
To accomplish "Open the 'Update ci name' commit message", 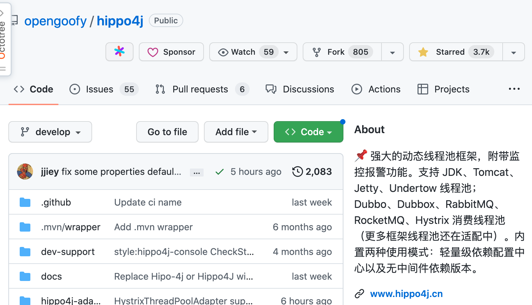I will point(148,202).
